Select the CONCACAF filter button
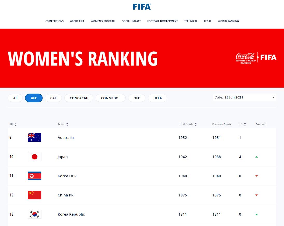This screenshot has width=284, height=226. pos(79,98)
